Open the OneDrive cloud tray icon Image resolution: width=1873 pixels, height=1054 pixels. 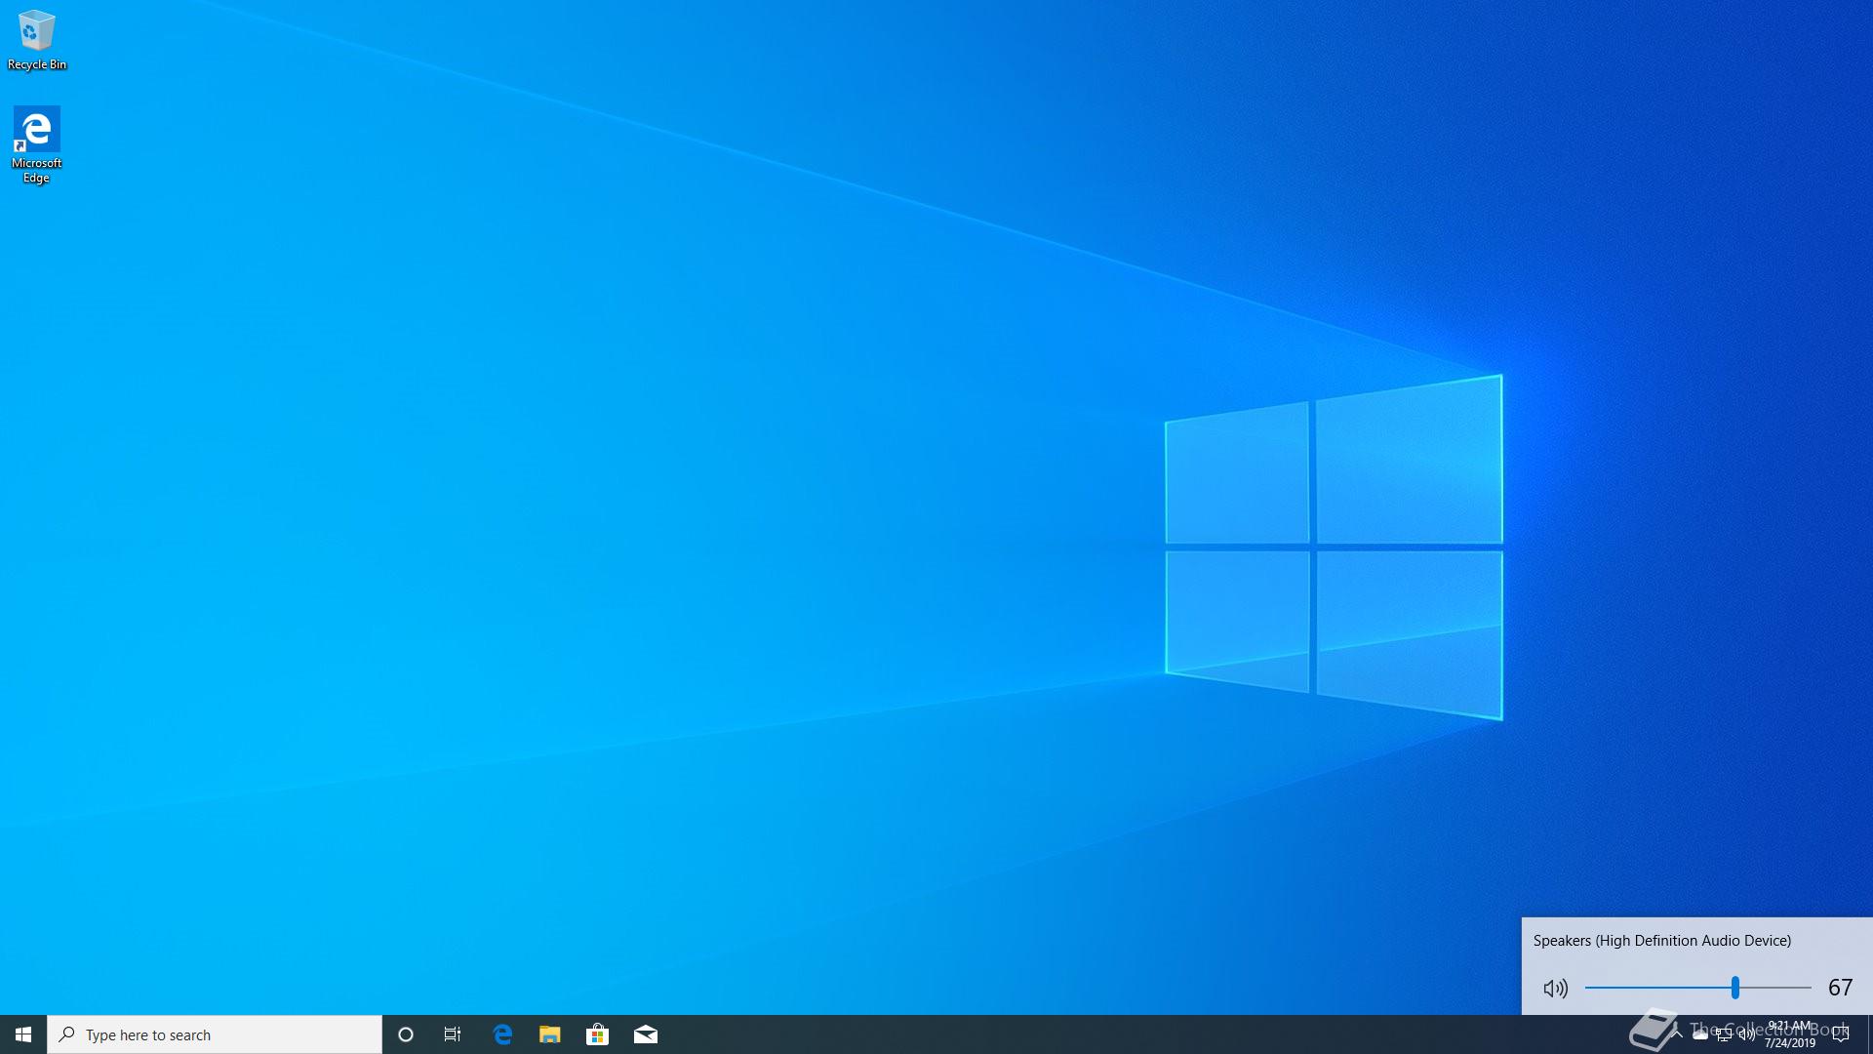click(x=1700, y=1034)
